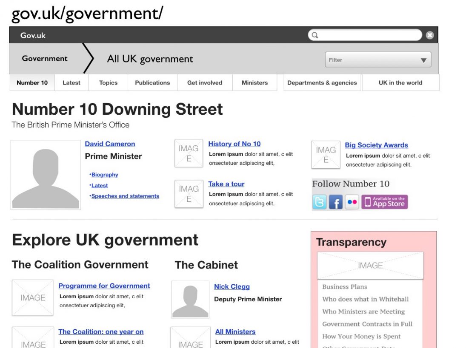Open the History of No 10 link

pyautogui.click(x=234, y=144)
